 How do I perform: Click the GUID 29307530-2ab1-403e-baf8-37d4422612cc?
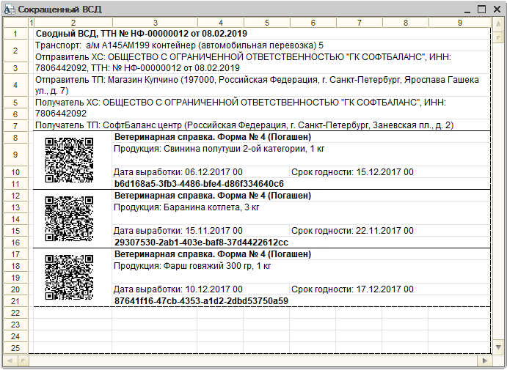tap(201, 242)
